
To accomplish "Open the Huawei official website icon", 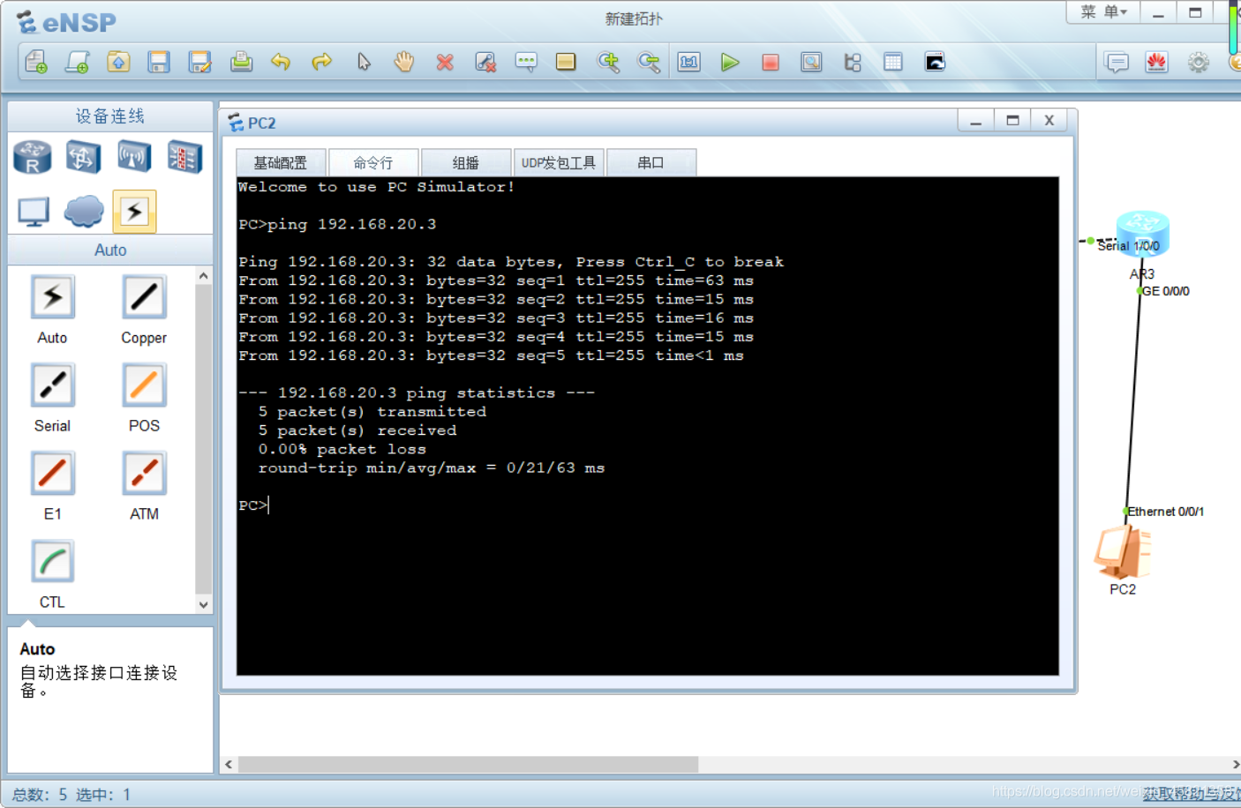I will click(x=1157, y=62).
